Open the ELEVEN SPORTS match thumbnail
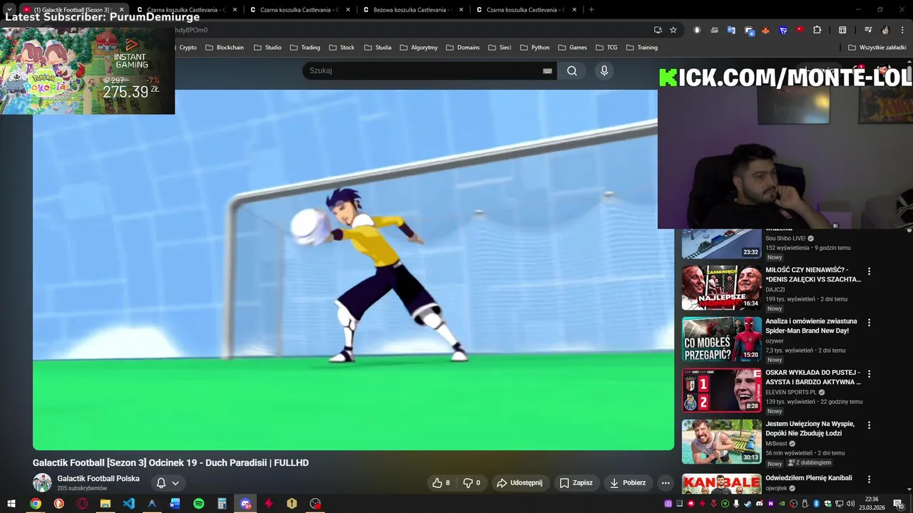This screenshot has width=913, height=513. click(721, 390)
